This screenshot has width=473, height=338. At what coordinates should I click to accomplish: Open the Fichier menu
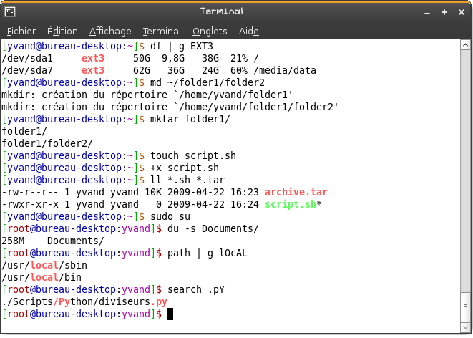tap(21, 31)
